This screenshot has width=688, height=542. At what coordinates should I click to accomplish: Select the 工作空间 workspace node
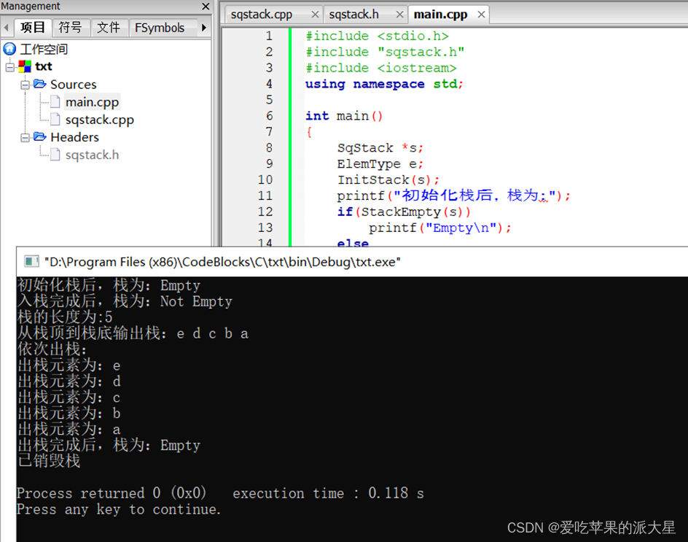pyautogui.click(x=44, y=49)
